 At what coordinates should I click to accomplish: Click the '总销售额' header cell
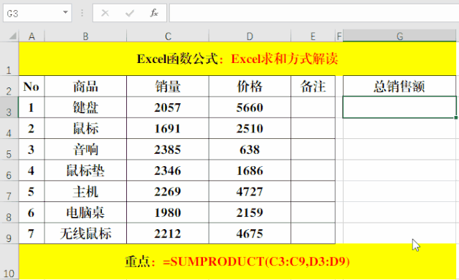[399, 86]
